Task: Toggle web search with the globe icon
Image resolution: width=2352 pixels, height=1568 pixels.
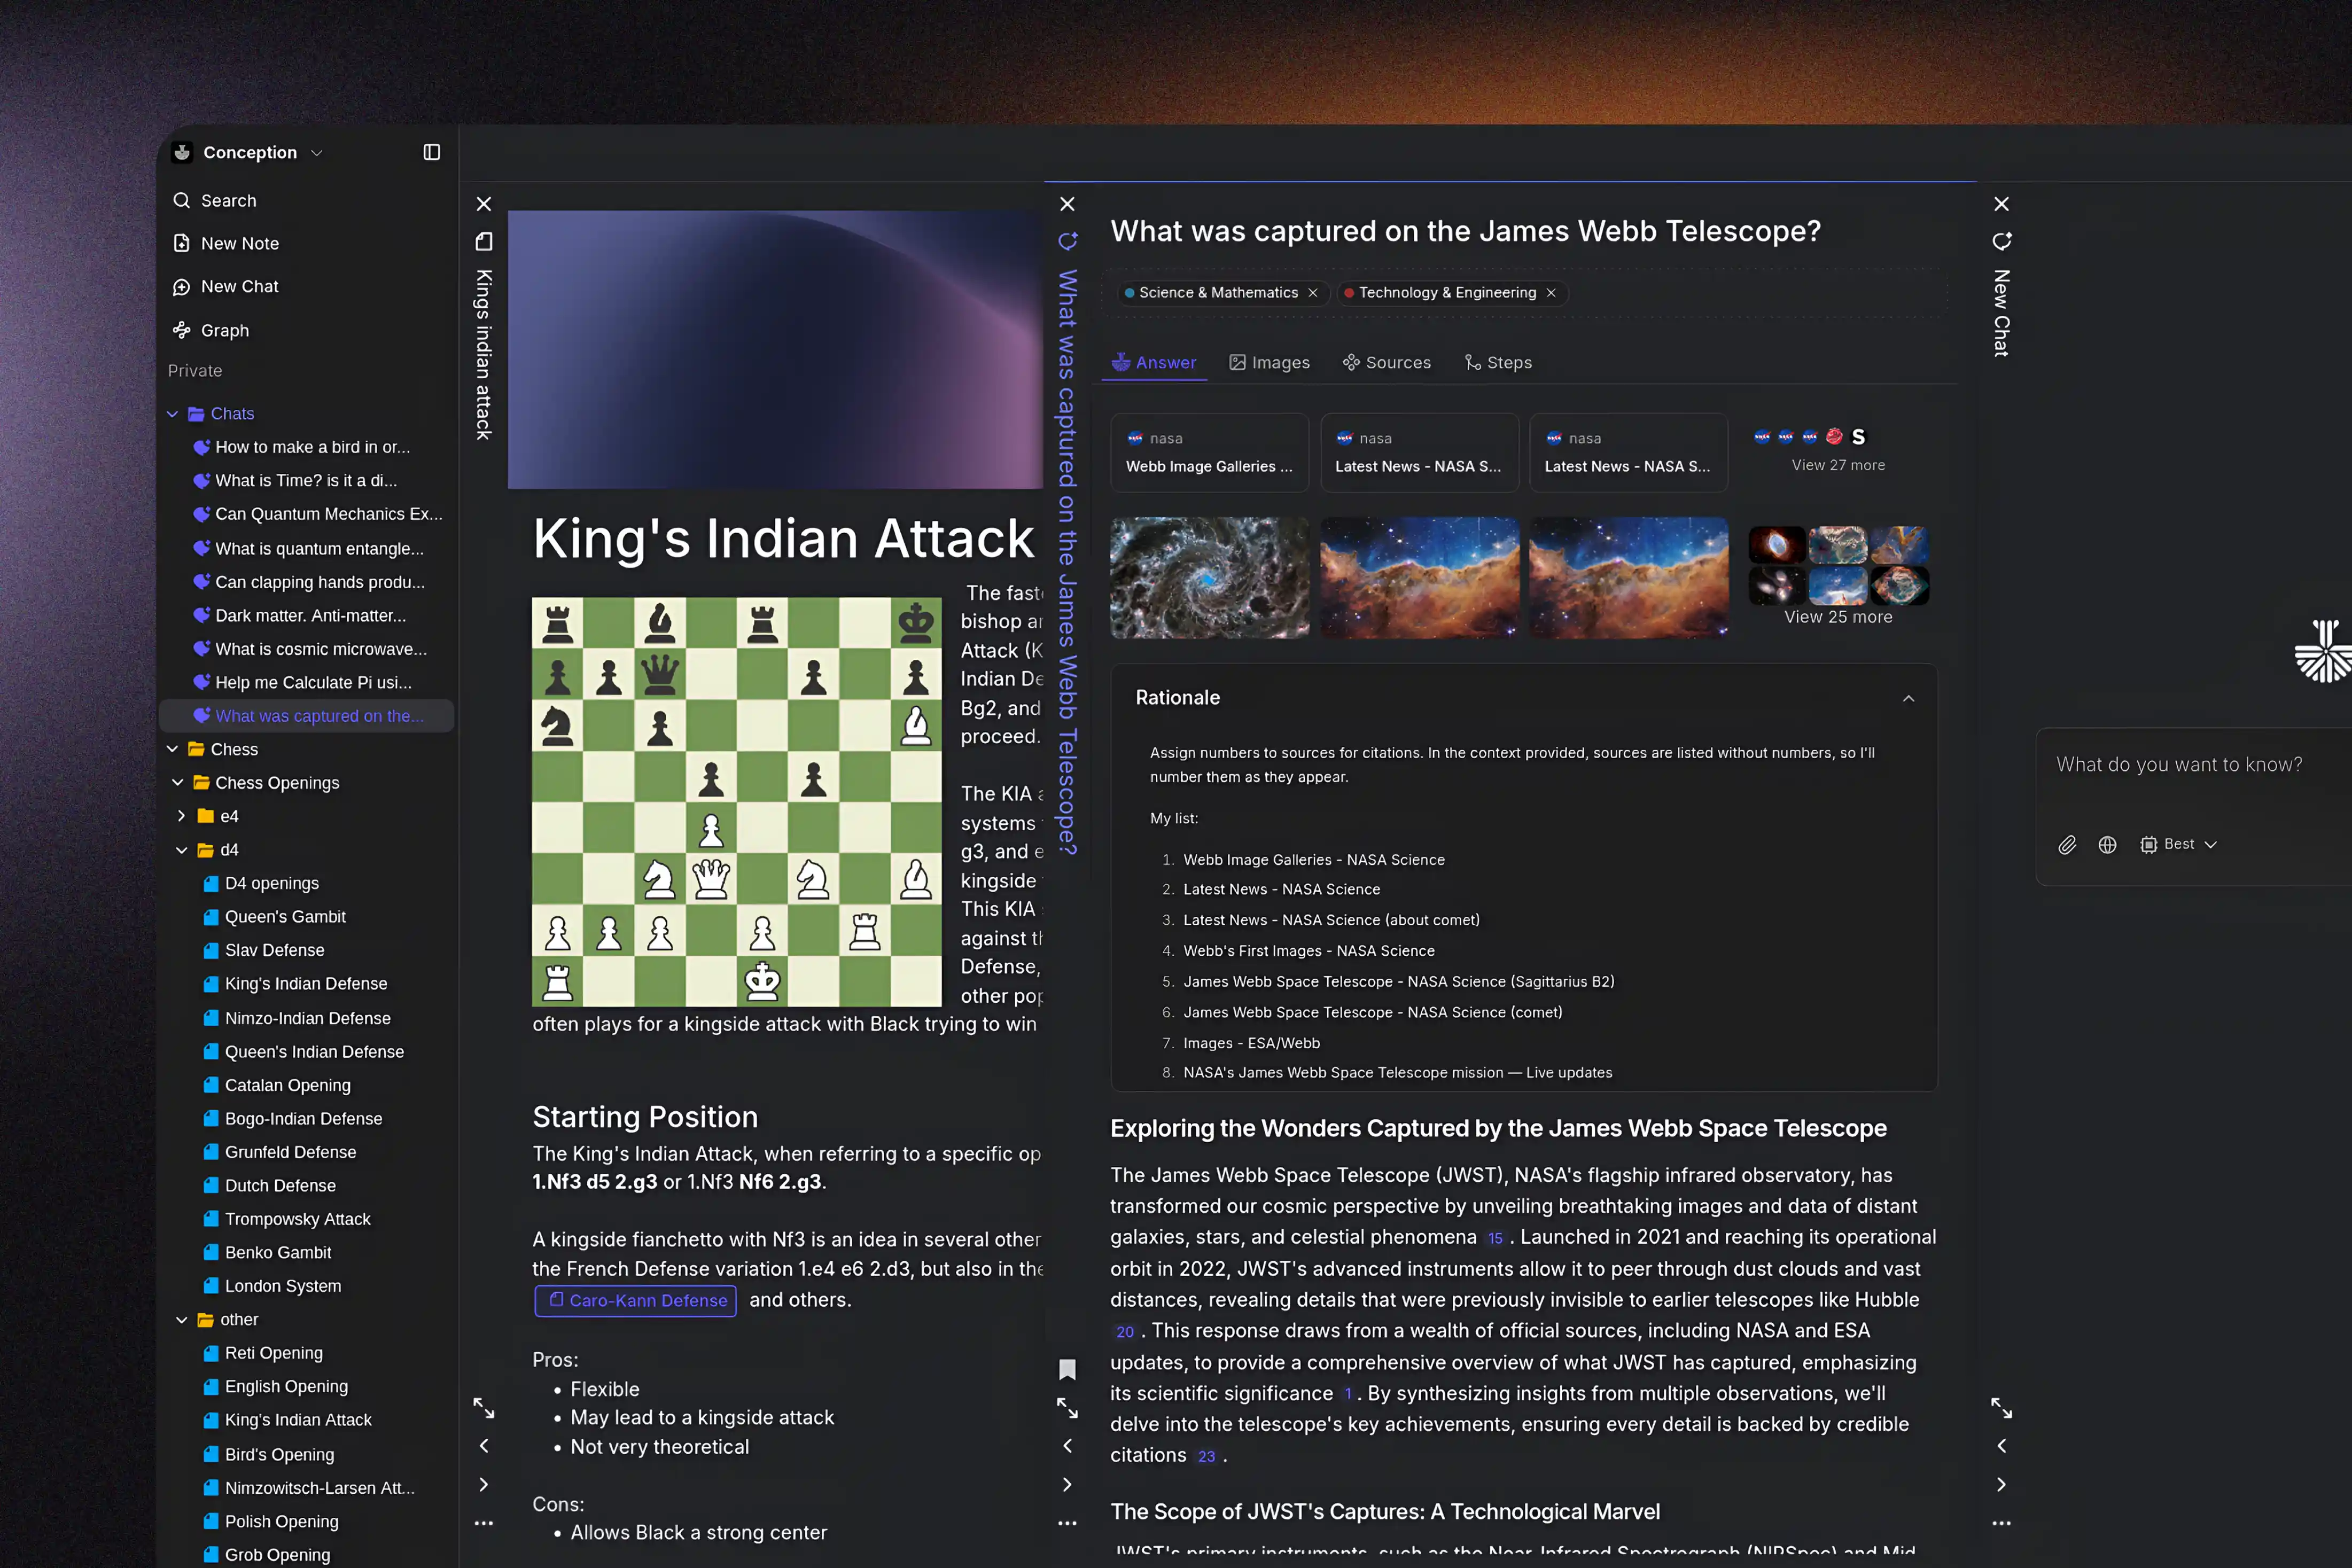Action: 2107,844
